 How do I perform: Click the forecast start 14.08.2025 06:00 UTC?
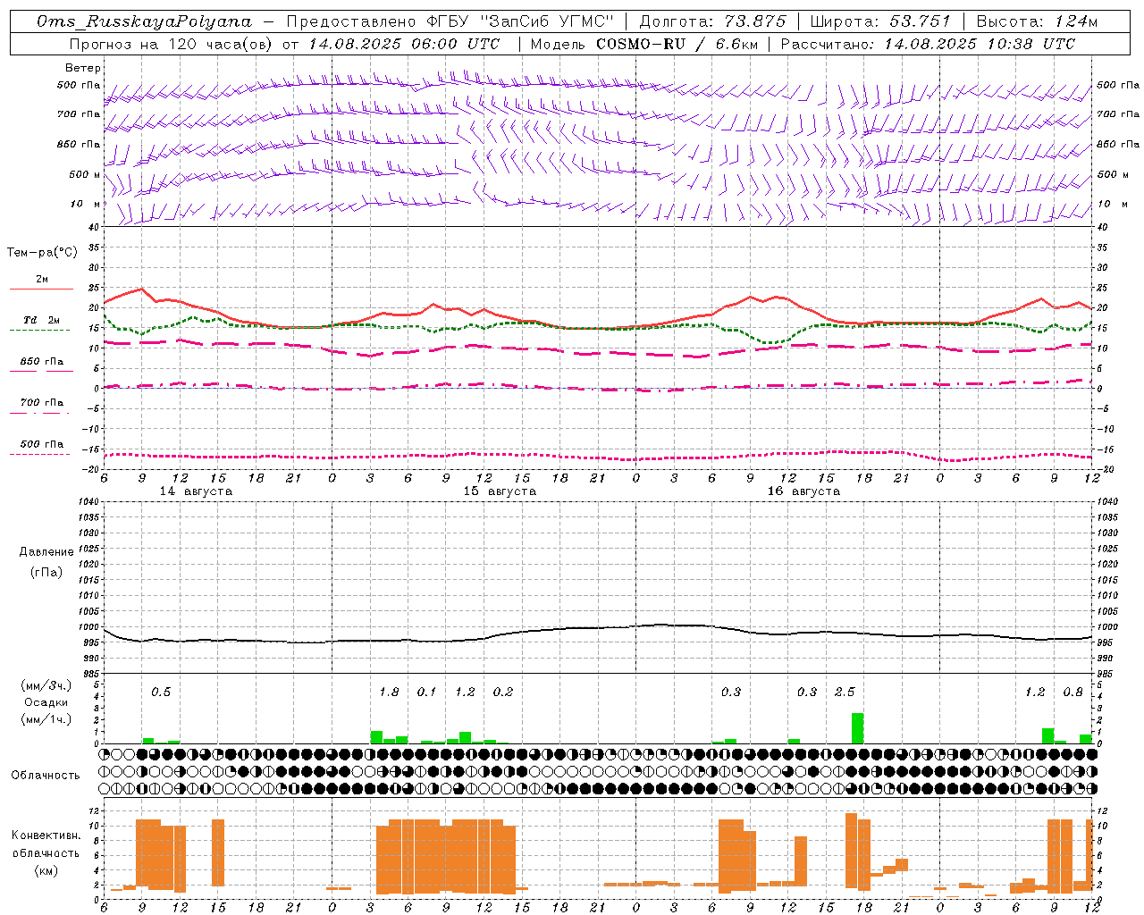[404, 44]
